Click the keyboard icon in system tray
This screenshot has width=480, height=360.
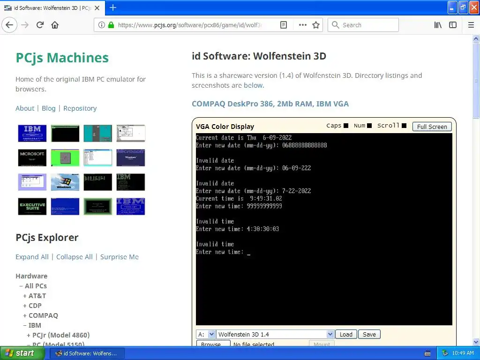[x=427, y=353]
